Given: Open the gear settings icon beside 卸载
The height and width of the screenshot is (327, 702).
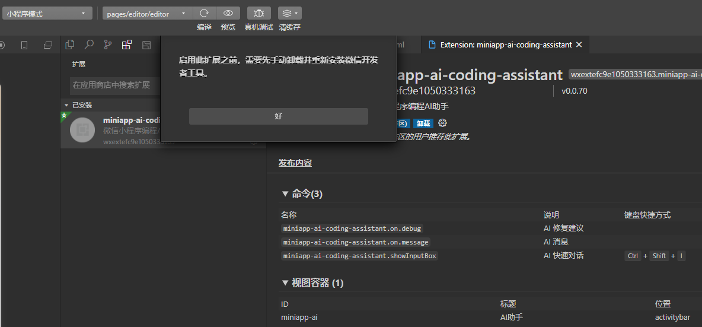Looking at the screenshot, I should pos(443,123).
